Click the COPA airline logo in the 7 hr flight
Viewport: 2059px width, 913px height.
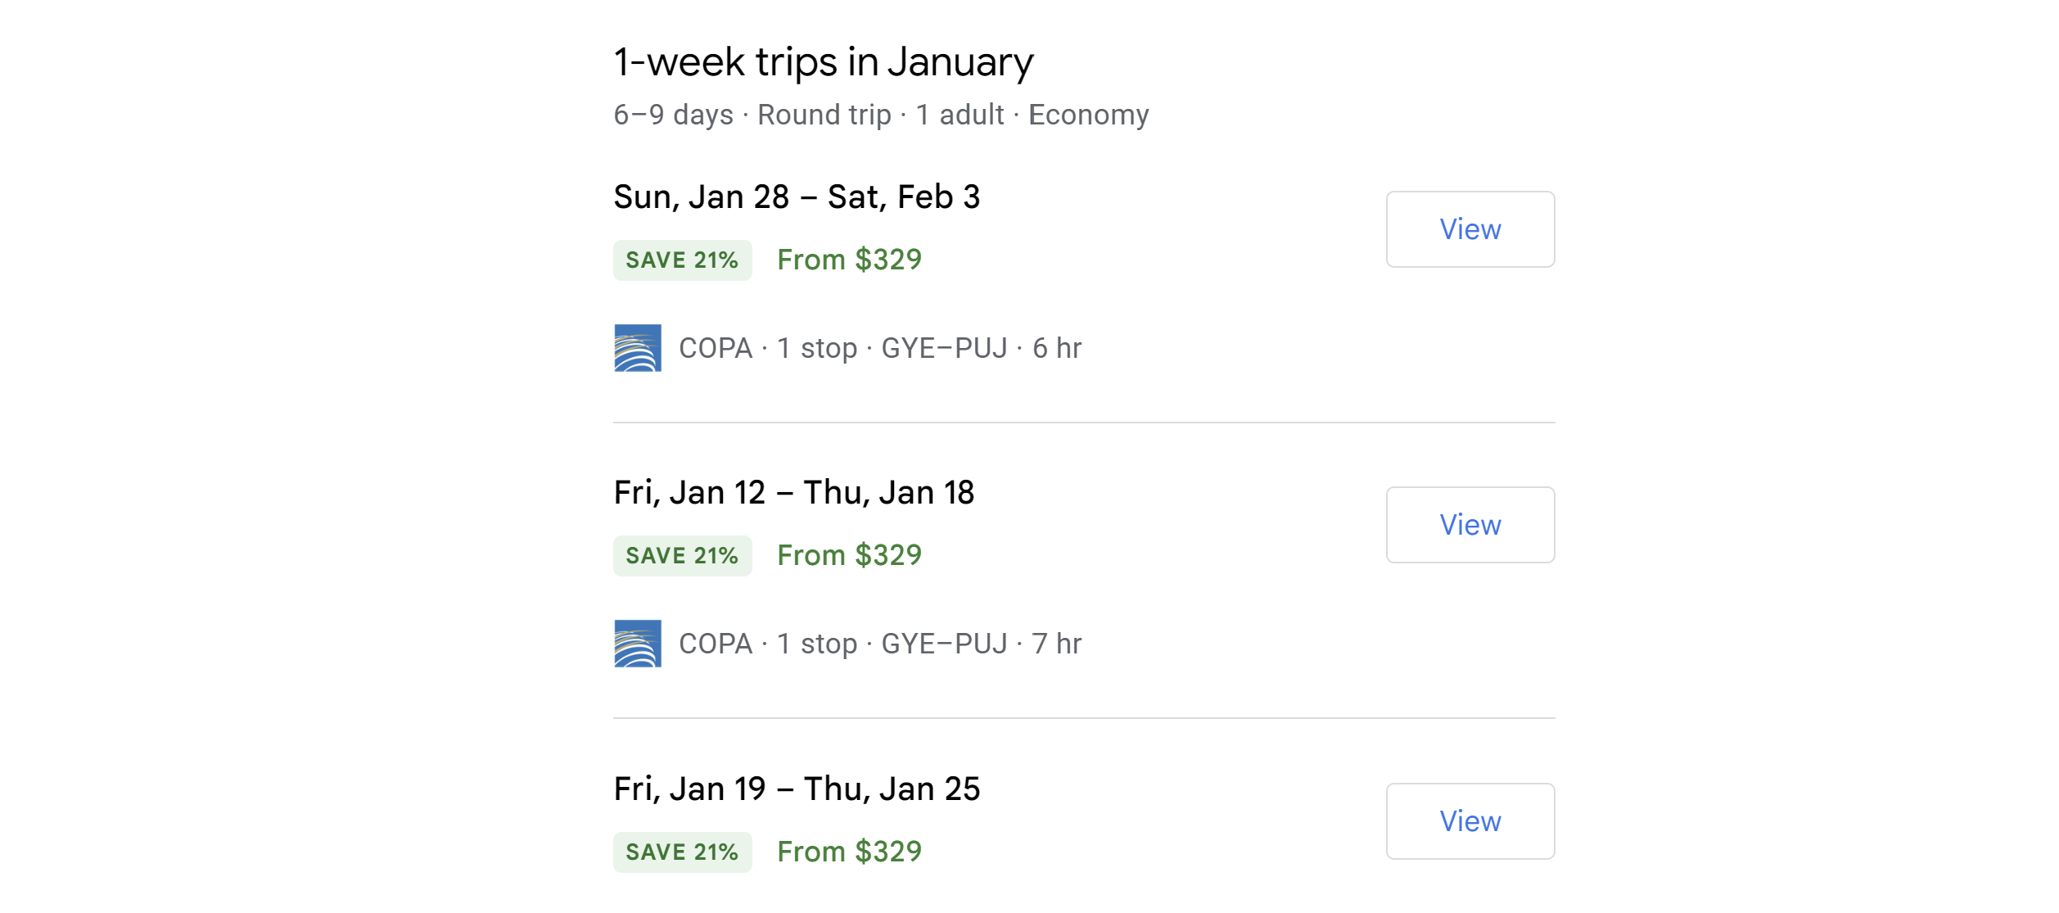point(637,644)
